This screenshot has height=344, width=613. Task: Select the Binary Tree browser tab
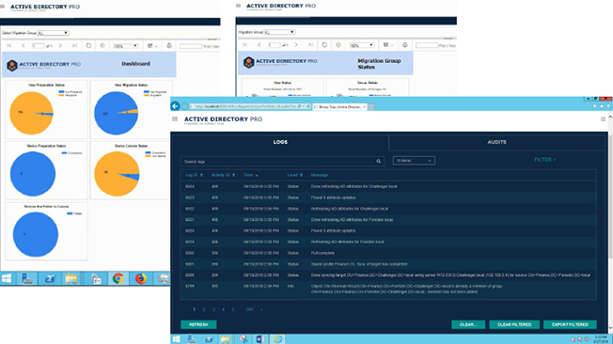(339, 106)
